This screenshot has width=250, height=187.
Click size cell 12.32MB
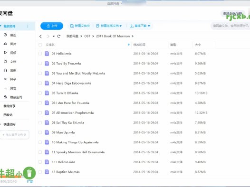pyautogui.click(x=201, y=112)
